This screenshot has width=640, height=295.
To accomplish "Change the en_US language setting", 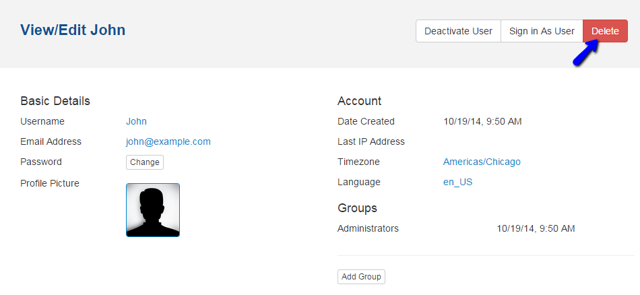I will click(x=457, y=182).
